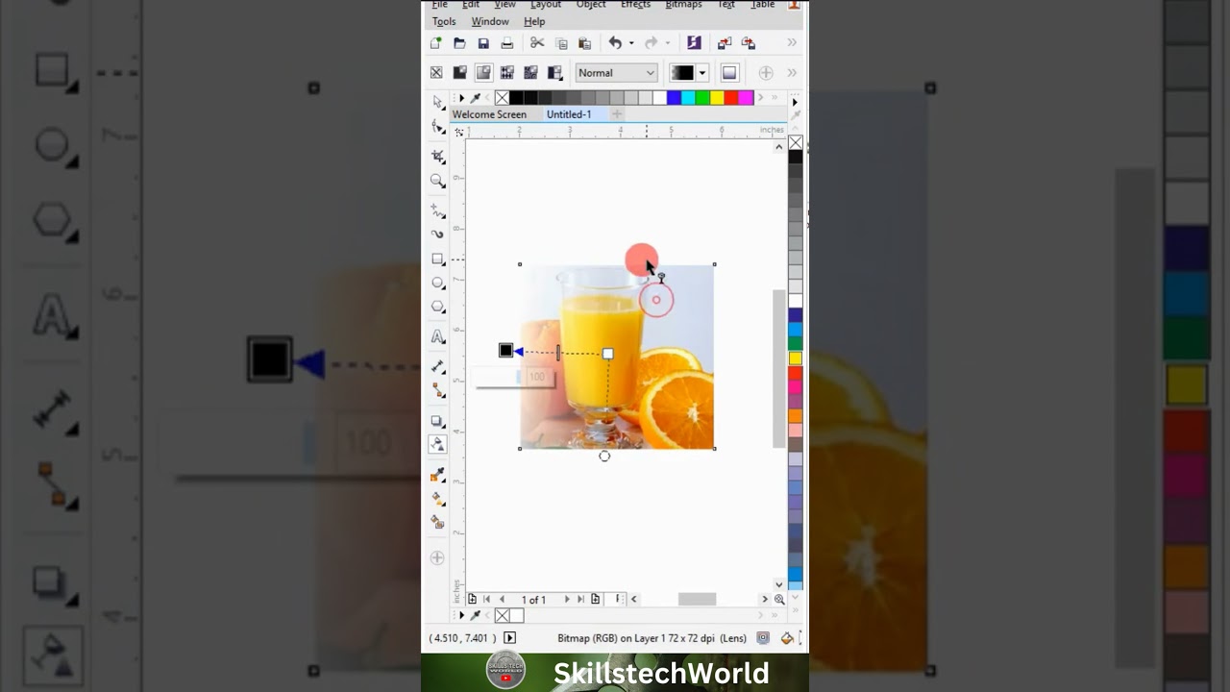Image resolution: width=1230 pixels, height=692 pixels.
Task: Switch to the Untitled-1 tab
Action: click(x=569, y=114)
